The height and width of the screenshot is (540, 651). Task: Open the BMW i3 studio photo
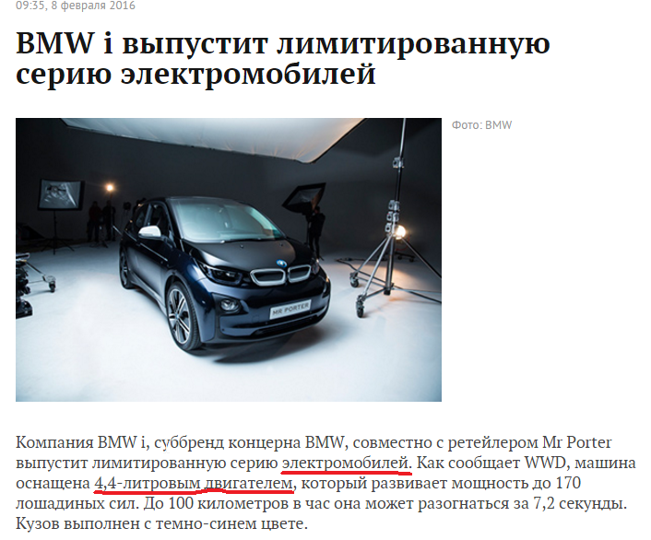coord(229,260)
